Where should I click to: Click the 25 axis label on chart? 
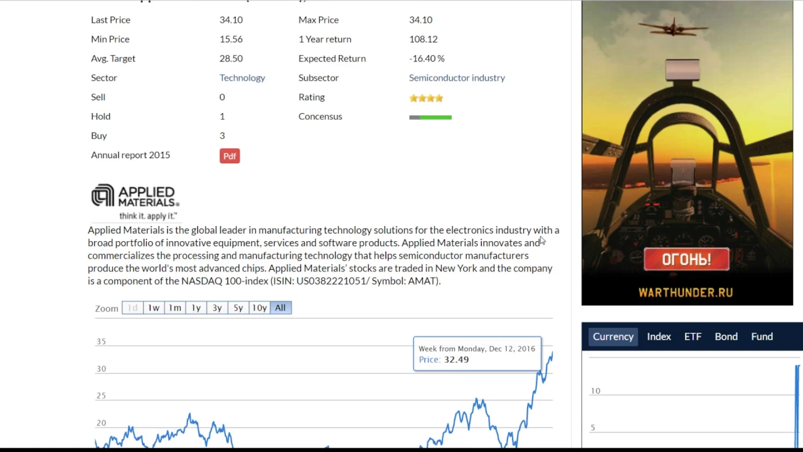101,396
